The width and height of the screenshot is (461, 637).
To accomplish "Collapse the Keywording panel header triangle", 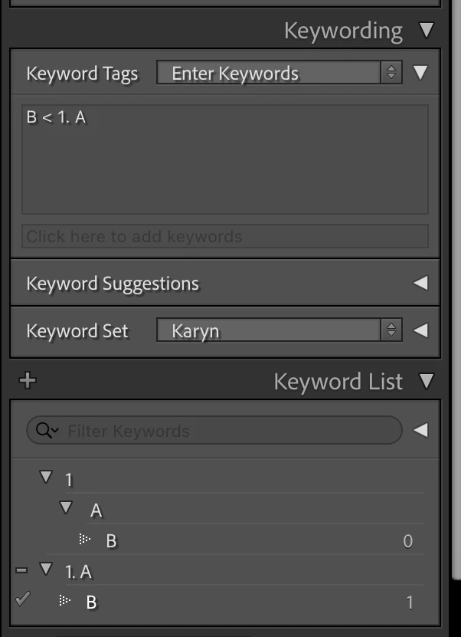I will point(427,31).
